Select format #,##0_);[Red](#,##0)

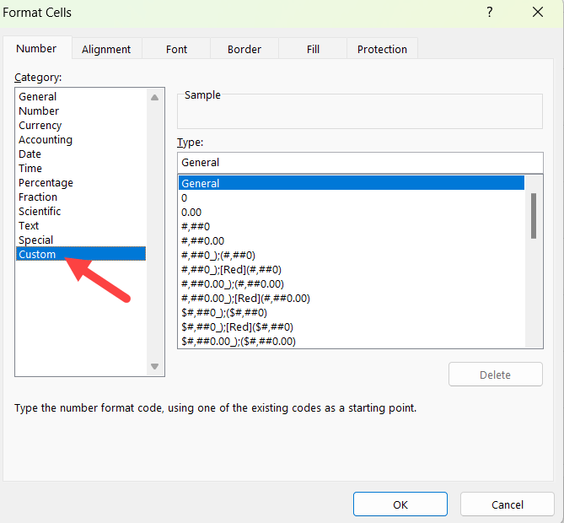click(x=352, y=270)
